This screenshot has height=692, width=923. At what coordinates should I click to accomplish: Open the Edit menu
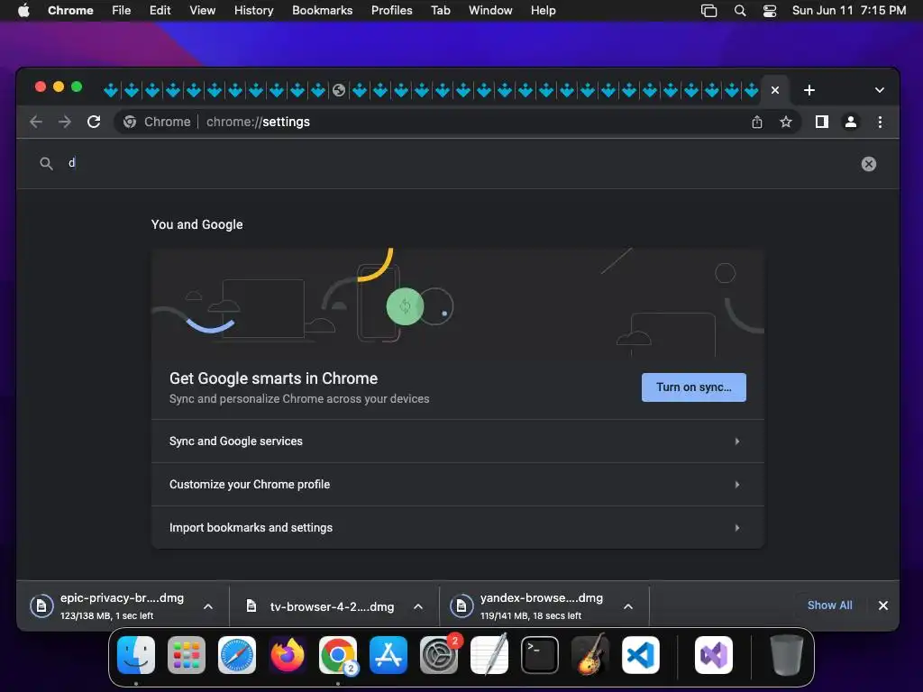click(x=160, y=10)
